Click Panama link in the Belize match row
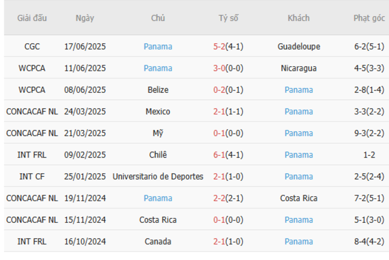This screenshot has height=260, width=389. 299,90
